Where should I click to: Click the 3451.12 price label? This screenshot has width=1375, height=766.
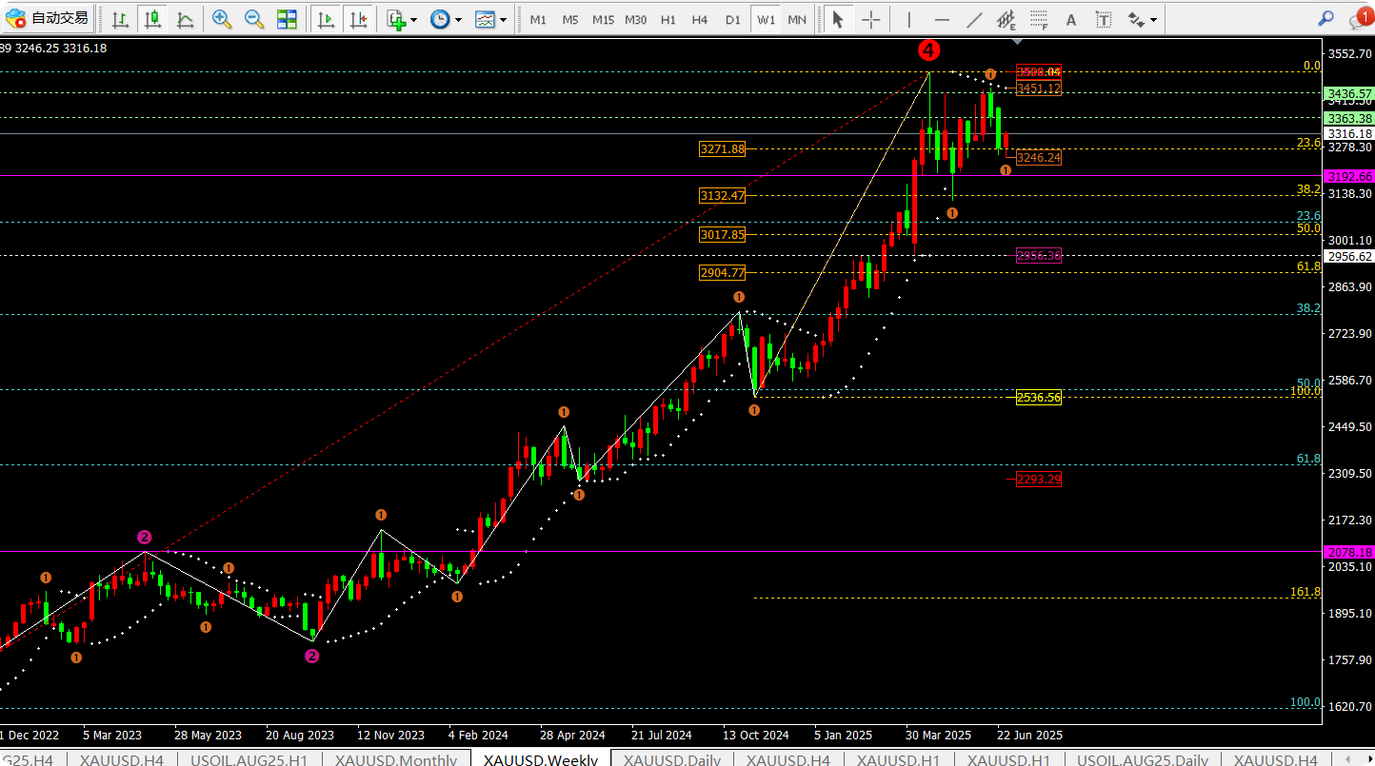[1039, 88]
